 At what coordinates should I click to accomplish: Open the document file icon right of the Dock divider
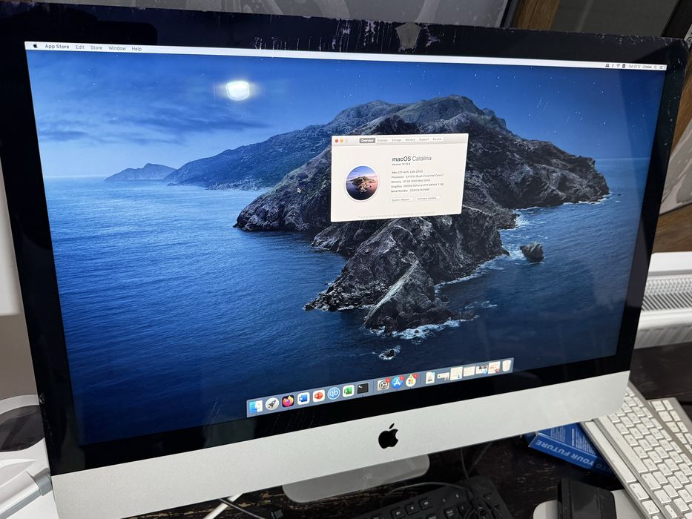(x=430, y=377)
